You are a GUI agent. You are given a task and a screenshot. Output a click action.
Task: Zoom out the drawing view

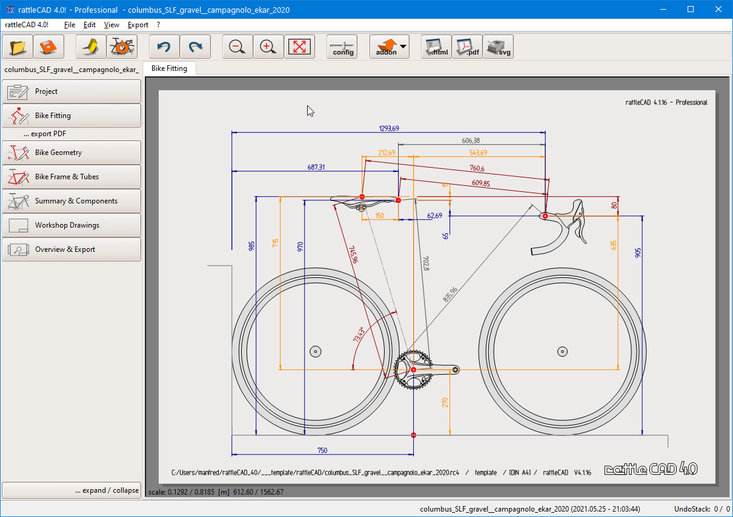click(x=237, y=47)
